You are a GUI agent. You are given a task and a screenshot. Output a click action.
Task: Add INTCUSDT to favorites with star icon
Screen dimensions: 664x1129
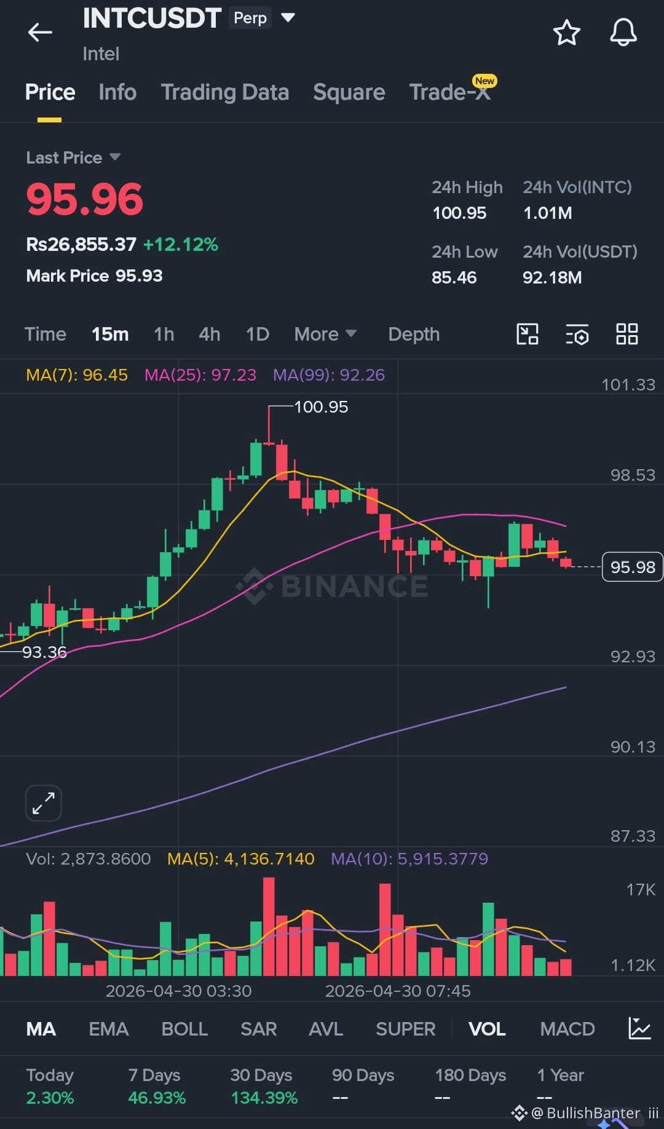coord(566,33)
